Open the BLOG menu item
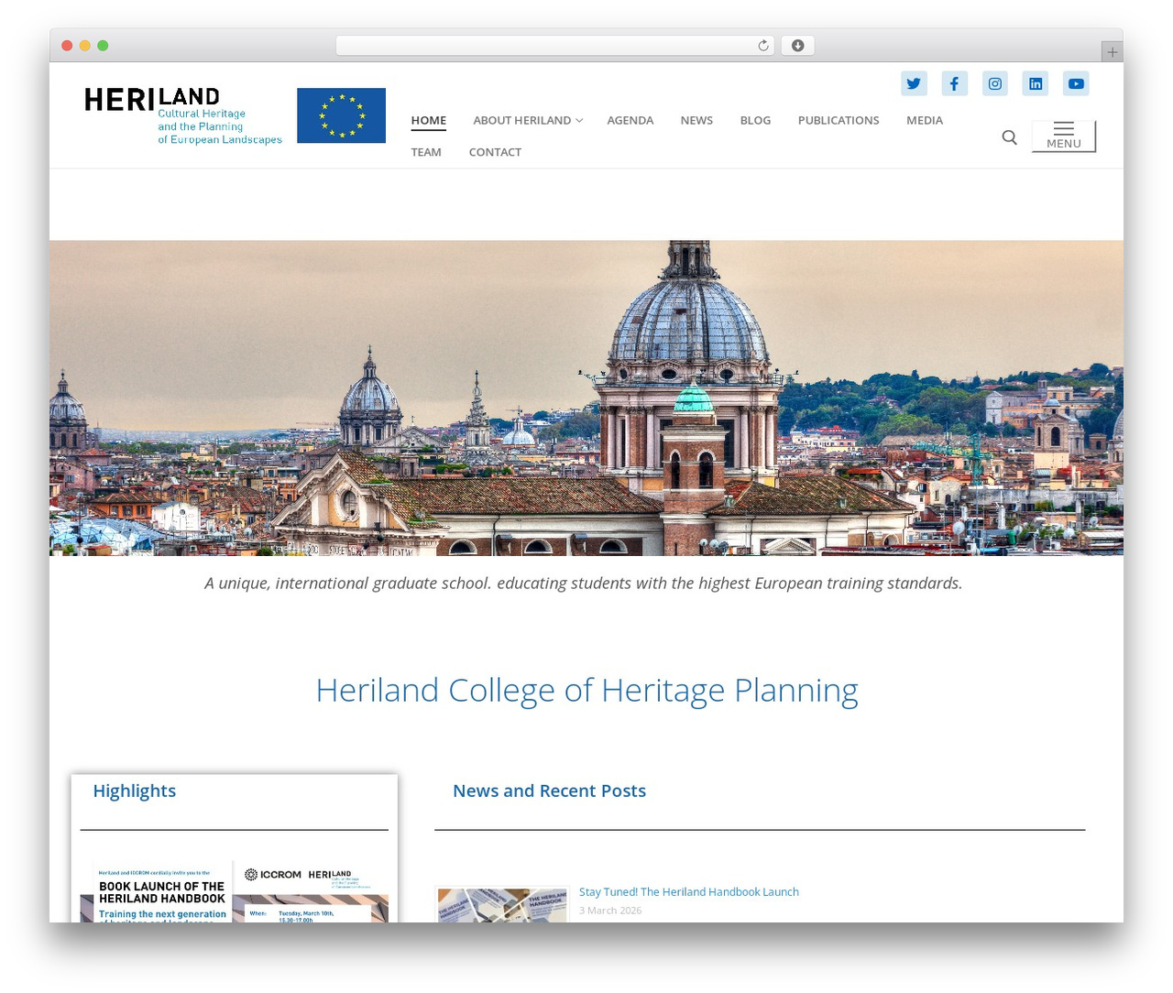The image size is (1173, 993). click(755, 120)
